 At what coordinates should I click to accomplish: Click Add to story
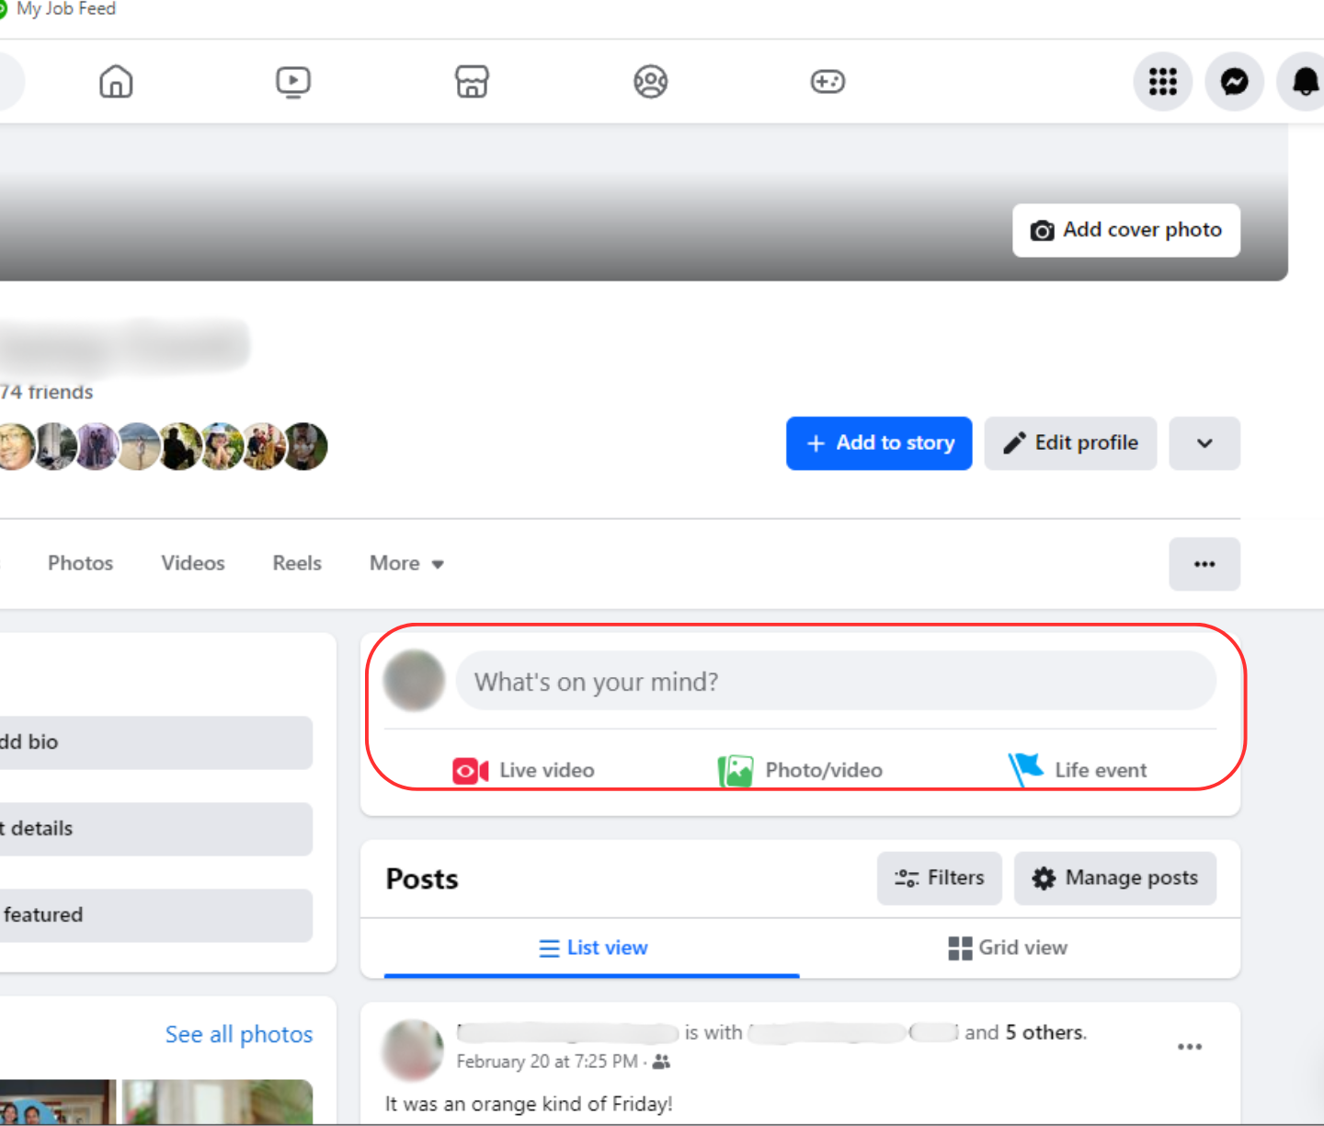879,443
